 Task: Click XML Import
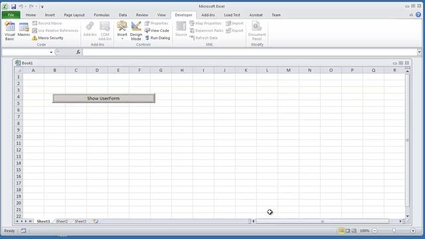[234, 23]
